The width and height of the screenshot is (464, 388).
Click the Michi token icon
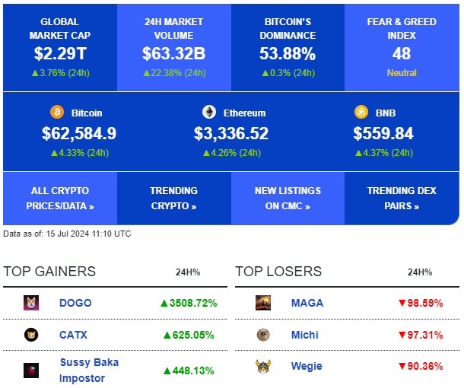coord(262,335)
